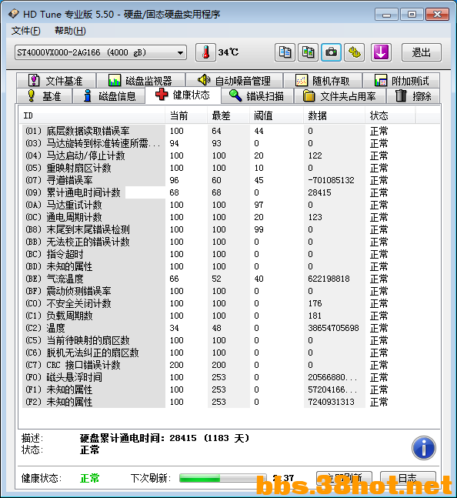
Task: Click data value 38654705698
Action: pyautogui.click(x=333, y=328)
